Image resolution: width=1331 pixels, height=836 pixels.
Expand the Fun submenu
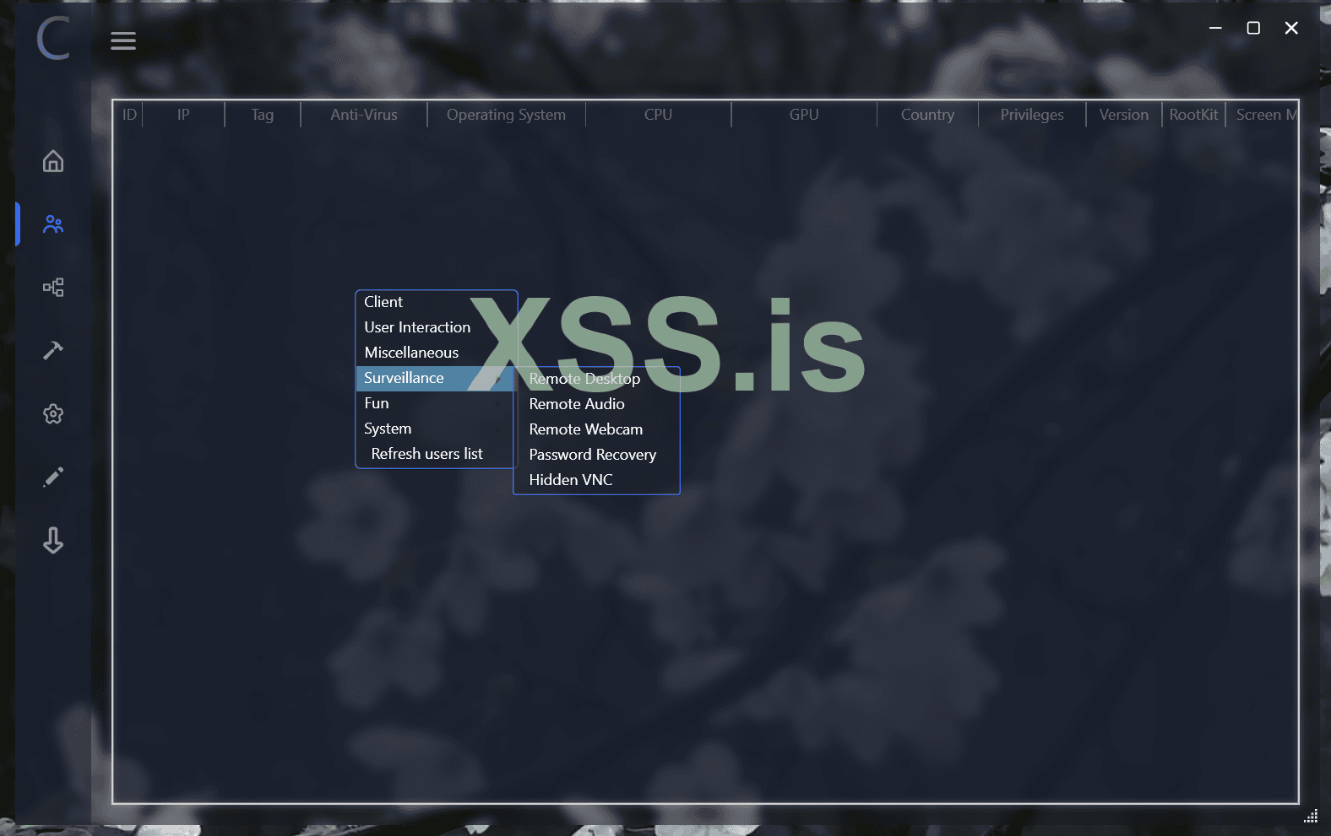[436, 403]
